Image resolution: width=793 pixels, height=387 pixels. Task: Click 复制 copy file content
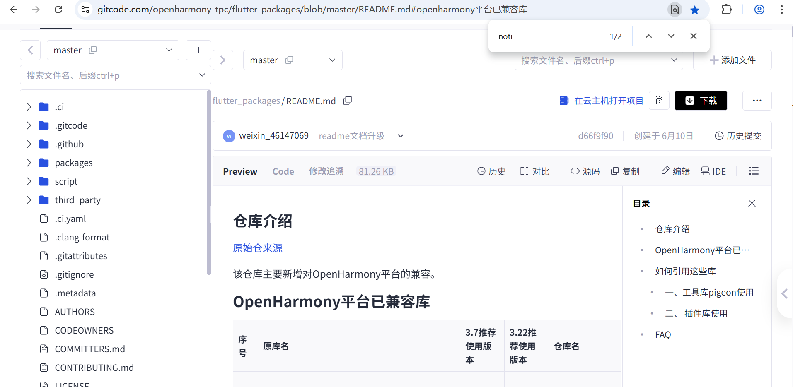(x=625, y=171)
